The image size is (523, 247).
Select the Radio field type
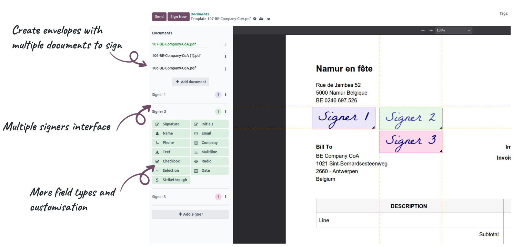tap(210, 161)
